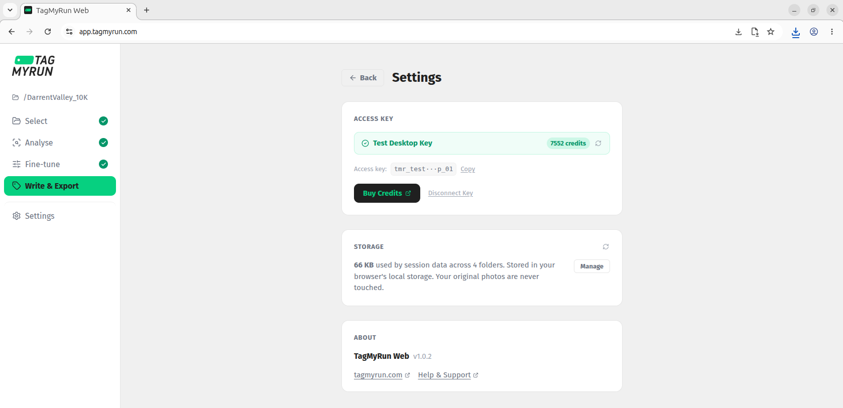Screen dimensions: 843x408
Task: Refresh credits for Test Desktop Key
Action: [598, 144]
